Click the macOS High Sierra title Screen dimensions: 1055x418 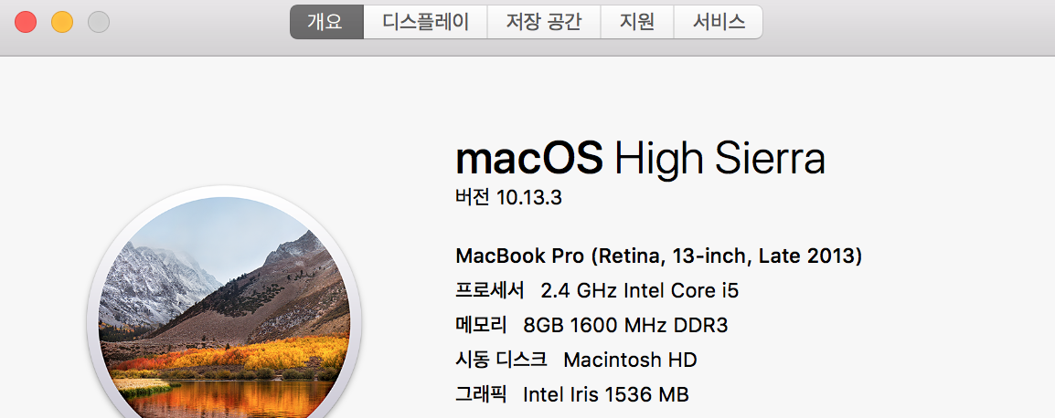[640, 160]
